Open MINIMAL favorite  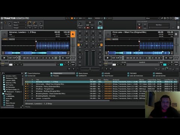tap(158, 73)
